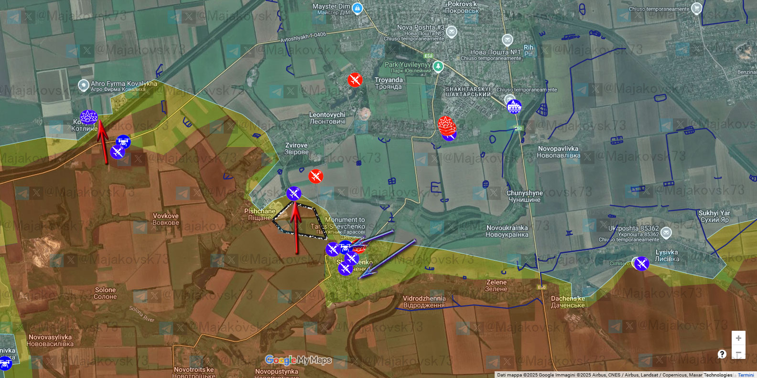Select the Ahro Fyrma Kovalykha location pin
The height and width of the screenshot is (378, 757).
83,85
